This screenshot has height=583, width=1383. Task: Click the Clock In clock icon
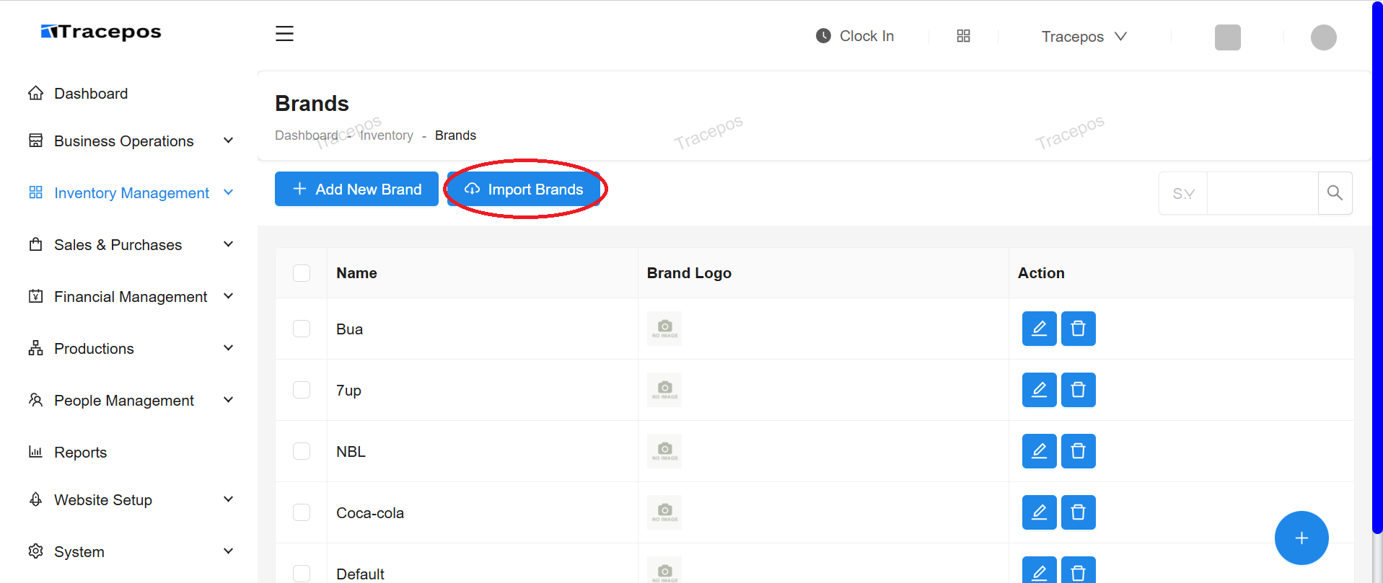tap(823, 36)
